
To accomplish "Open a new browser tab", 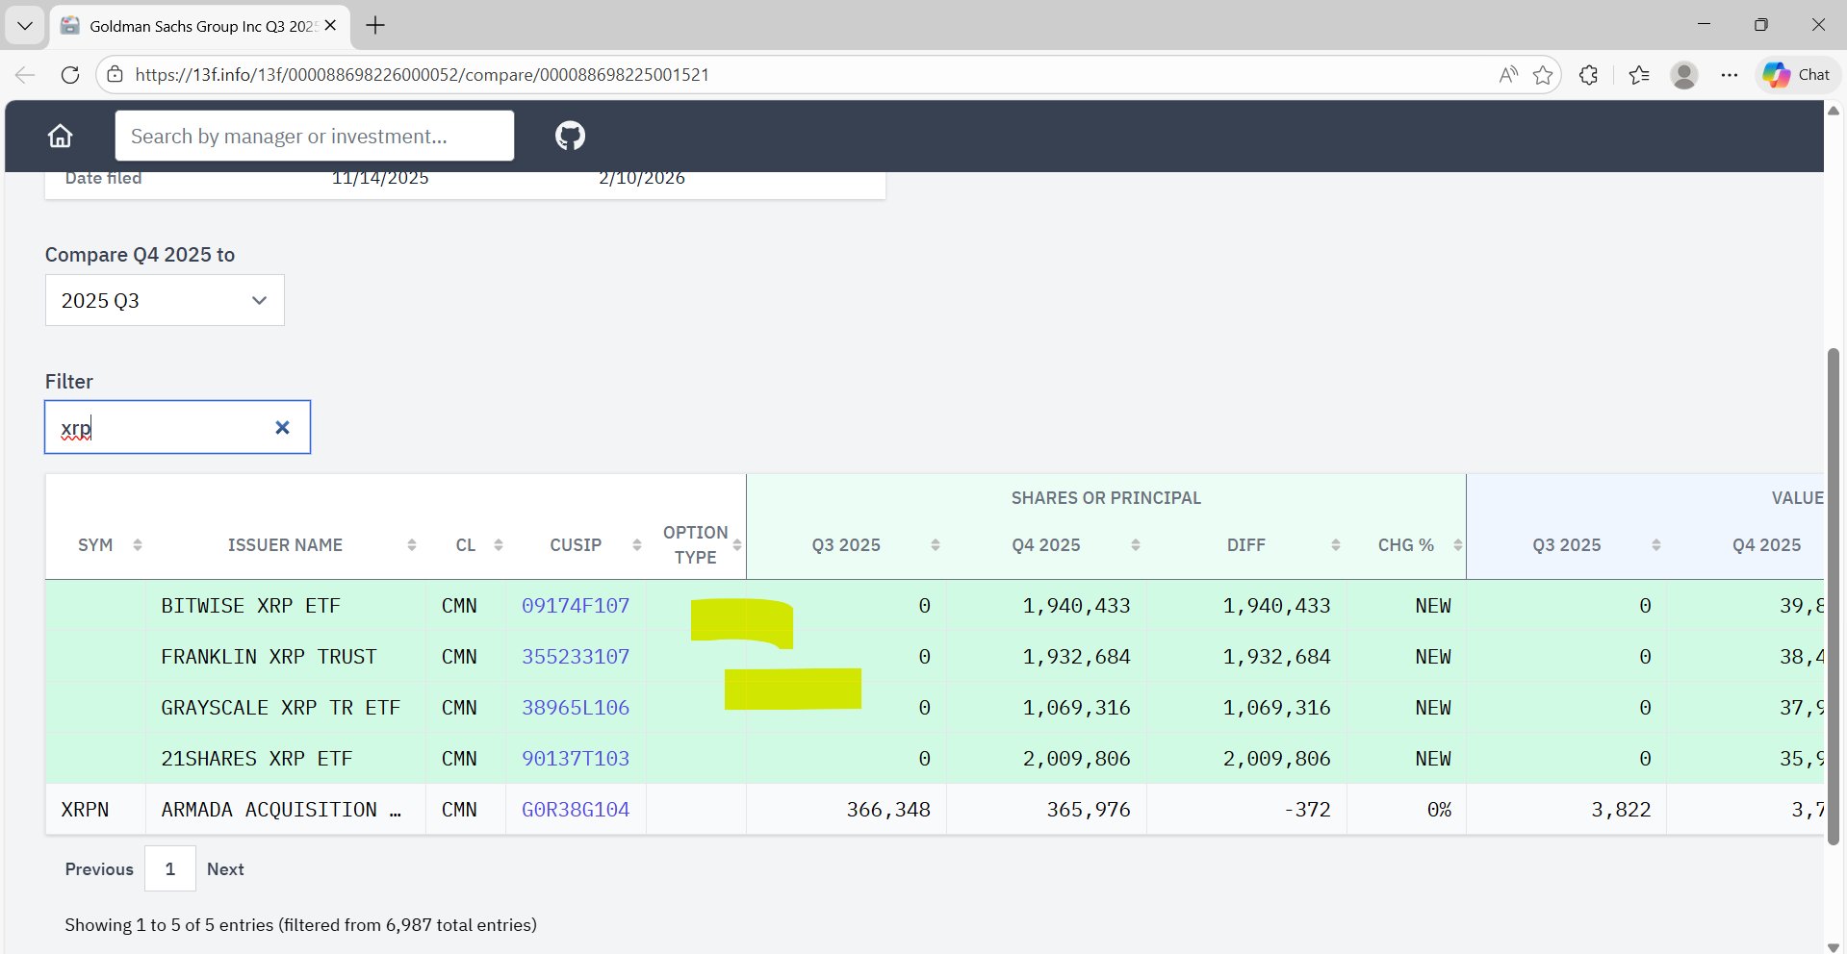I will tap(375, 26).
